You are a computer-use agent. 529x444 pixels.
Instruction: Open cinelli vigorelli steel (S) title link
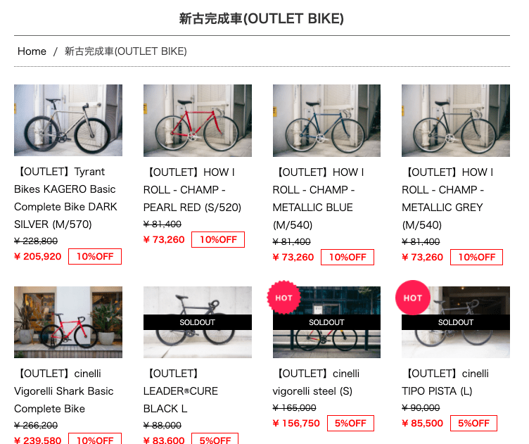click(316, 382)
